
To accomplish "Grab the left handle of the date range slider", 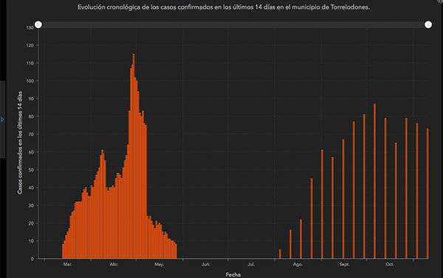I will [x=38, y=25].
